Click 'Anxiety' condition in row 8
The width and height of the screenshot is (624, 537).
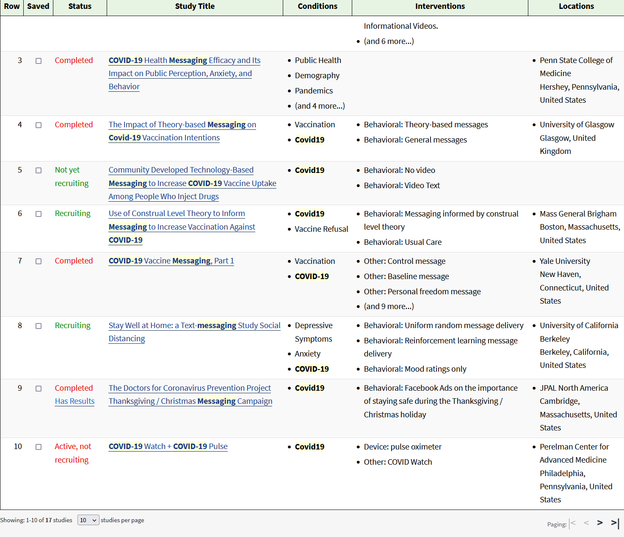click(307, 354)
